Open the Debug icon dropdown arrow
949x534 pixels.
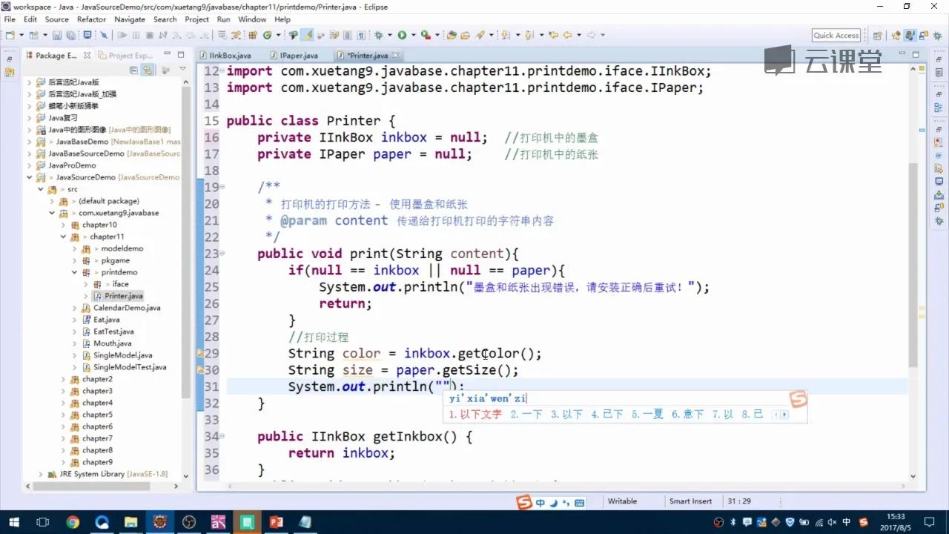coord(389,35)
